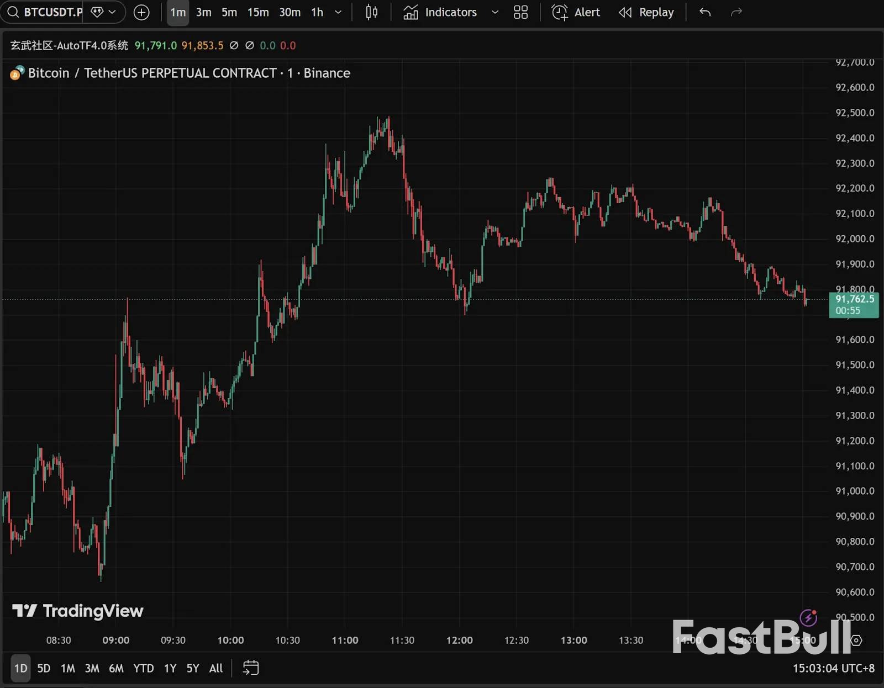Image resolution: width=884 pixels, height=688 pixels.
Task: Open price scale settings gear icon
Action: click(x=856, y=641)
